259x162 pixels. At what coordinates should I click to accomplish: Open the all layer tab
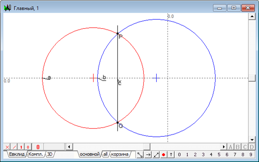[105, 154]
